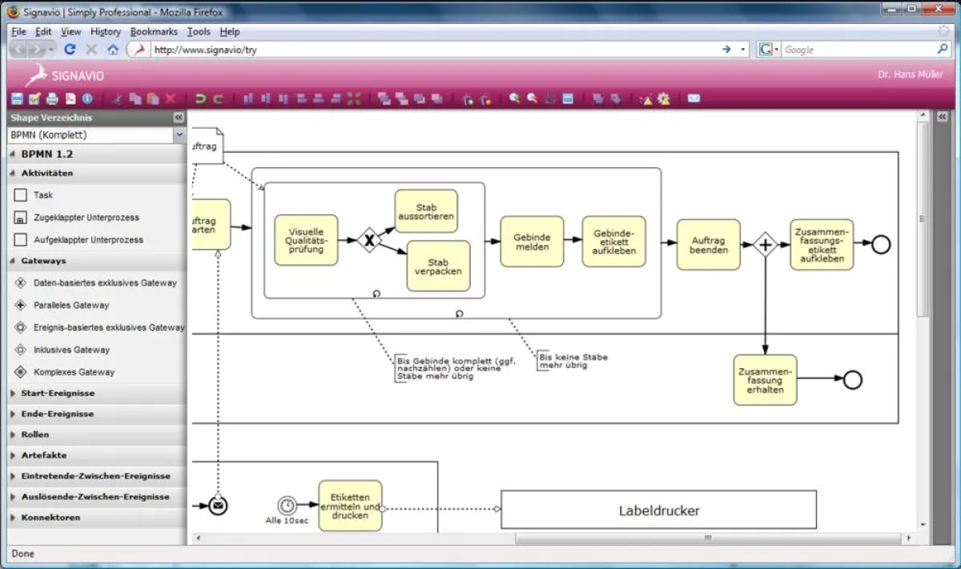The image size is (961, 569).
Task: Export diagram as PDF icon
Action: click(70, 99)
